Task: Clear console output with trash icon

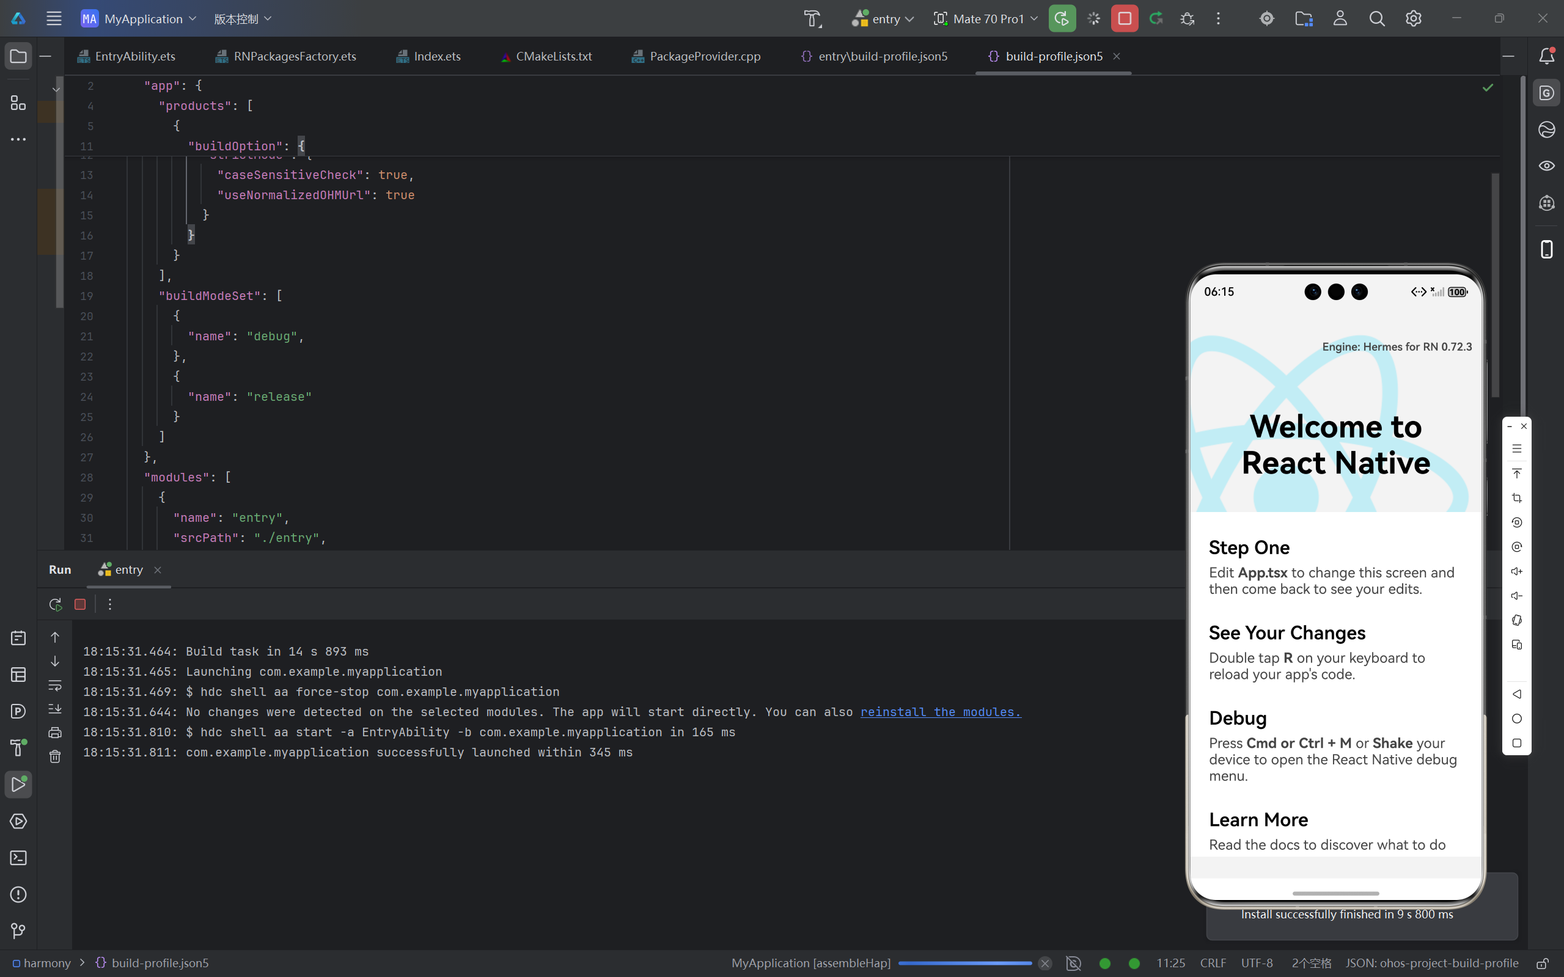Action: coord(55,756)
